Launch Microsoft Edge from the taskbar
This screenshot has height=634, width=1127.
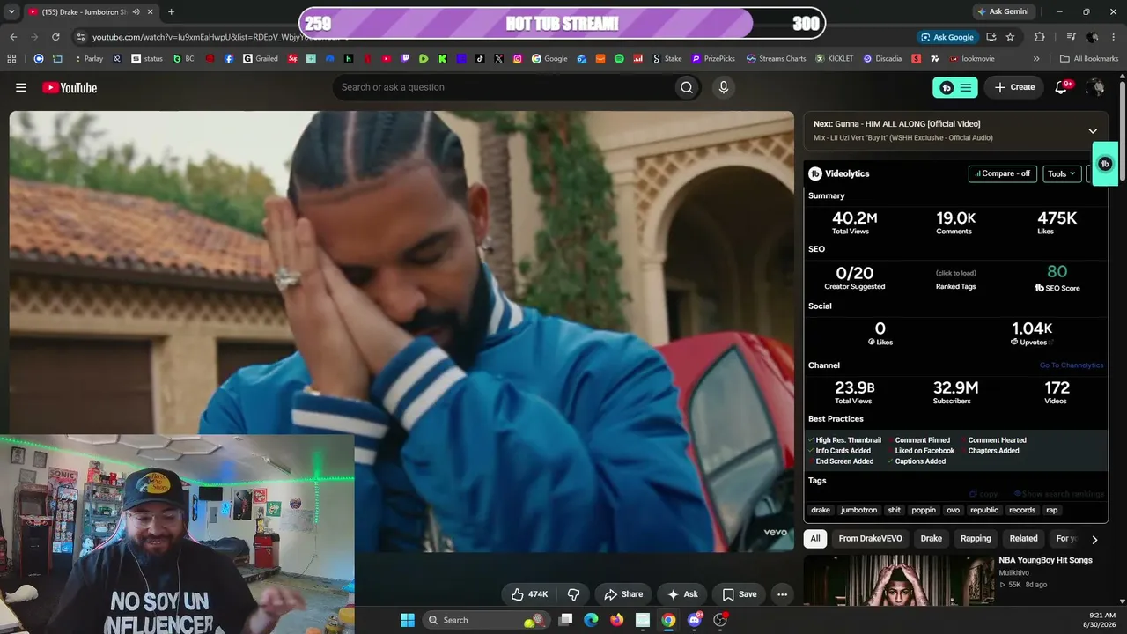(592, 620)
